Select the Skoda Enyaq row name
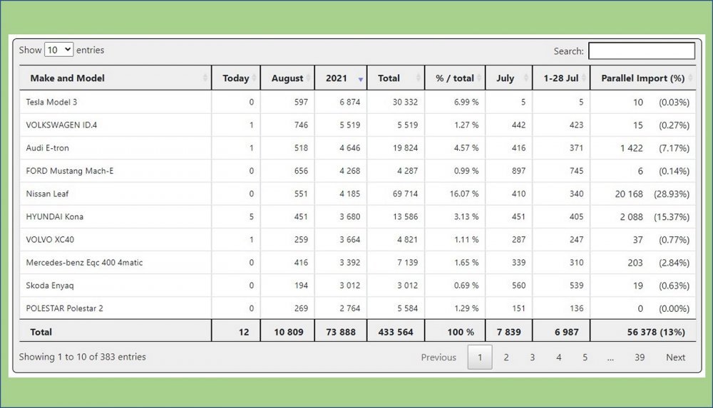 pos(50,286)
